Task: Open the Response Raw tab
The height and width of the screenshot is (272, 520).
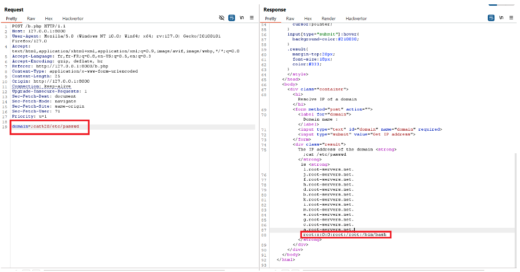Action: (290, 18)
